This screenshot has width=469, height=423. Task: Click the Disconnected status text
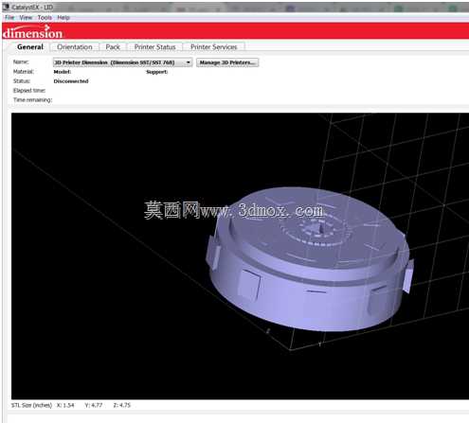point(71,81)
